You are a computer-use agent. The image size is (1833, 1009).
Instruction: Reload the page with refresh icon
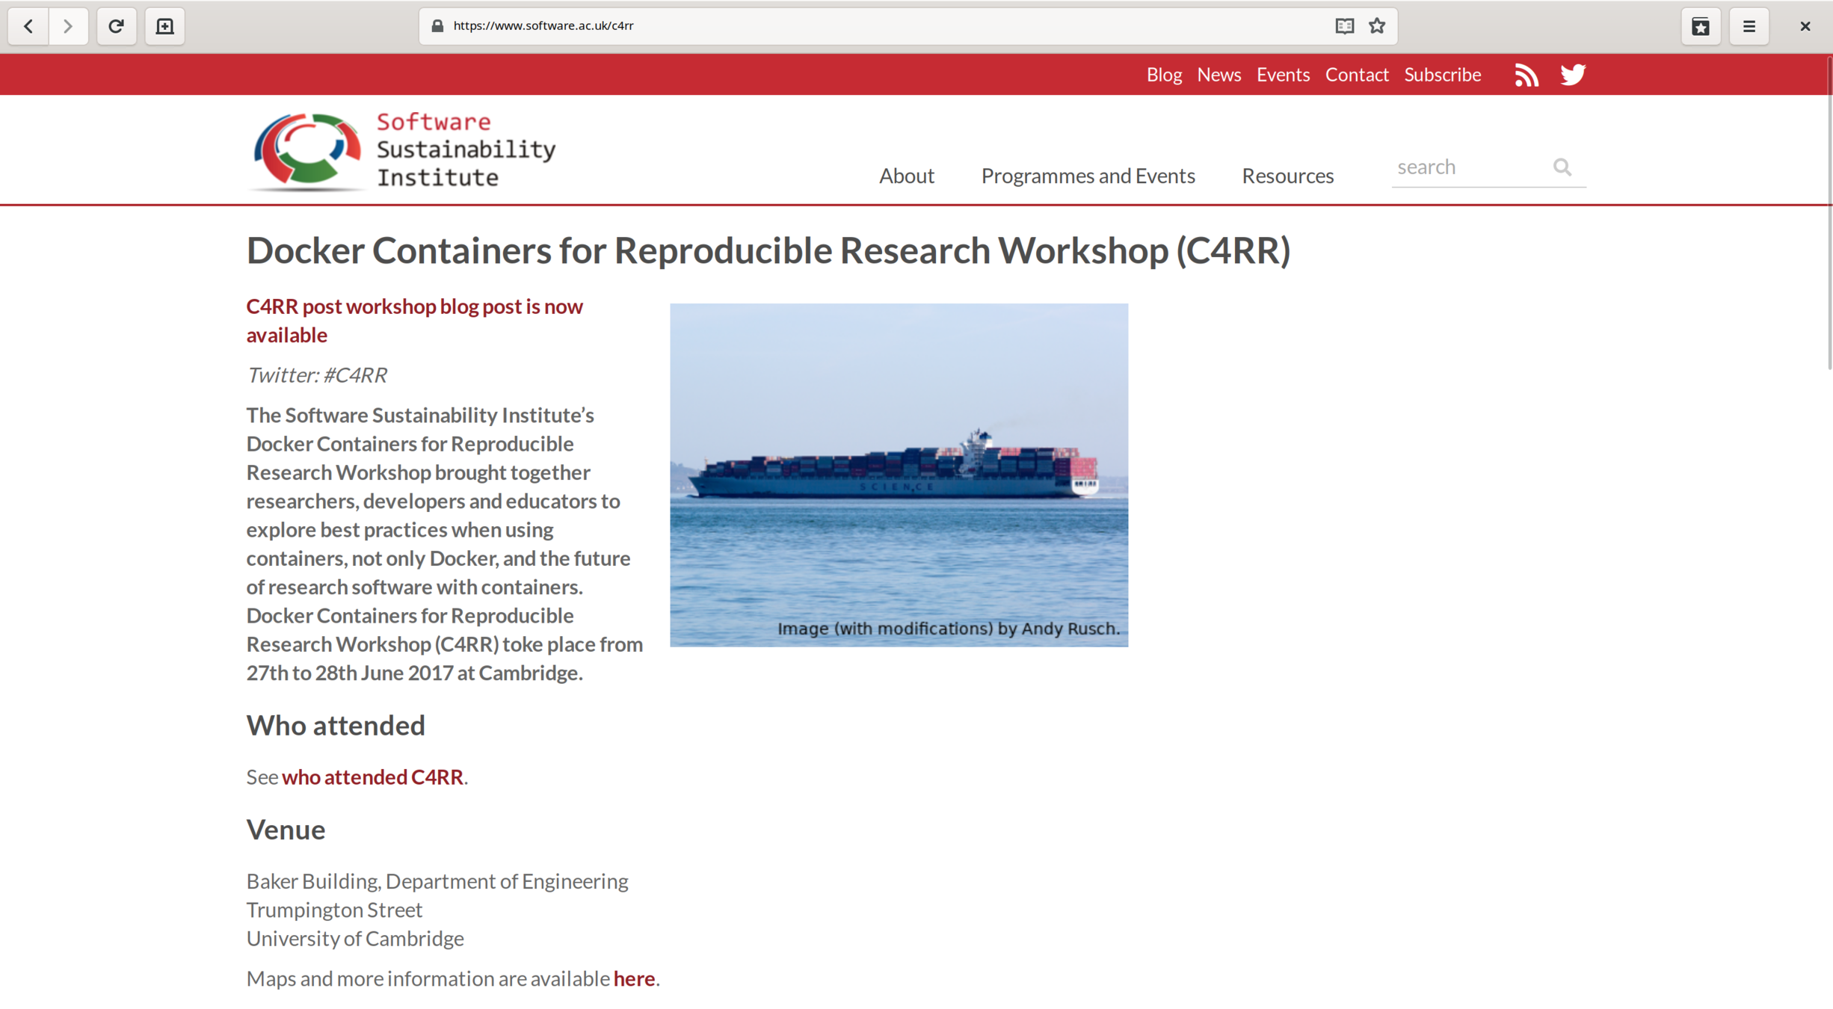point(116,26)
